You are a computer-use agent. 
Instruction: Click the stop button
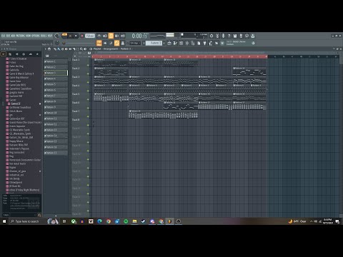(x=76, y=36)
